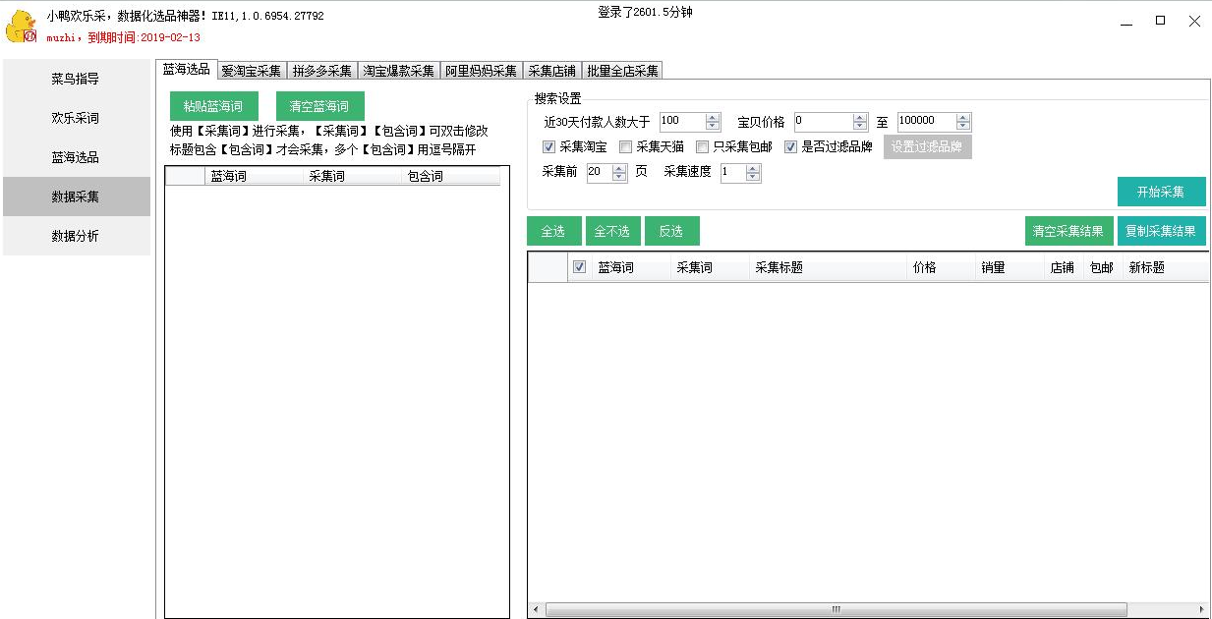This screenshot has height=619, width=1212.
Task: Toggle the 是否过滤品牌 checkbox
Action: point(791,147)
